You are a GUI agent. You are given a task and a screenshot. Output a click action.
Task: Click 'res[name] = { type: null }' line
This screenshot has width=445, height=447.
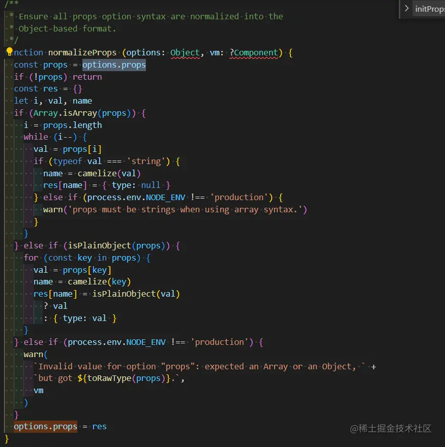click(107, 185)
